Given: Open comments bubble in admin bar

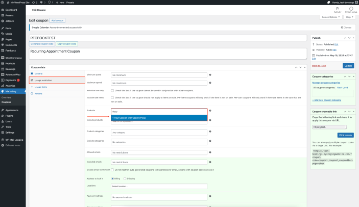Looking at the screenshot, I should (x=42, y=3).
